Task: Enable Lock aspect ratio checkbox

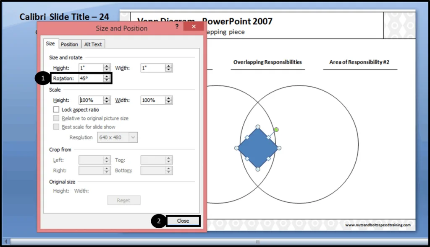Action: [56, 109]
